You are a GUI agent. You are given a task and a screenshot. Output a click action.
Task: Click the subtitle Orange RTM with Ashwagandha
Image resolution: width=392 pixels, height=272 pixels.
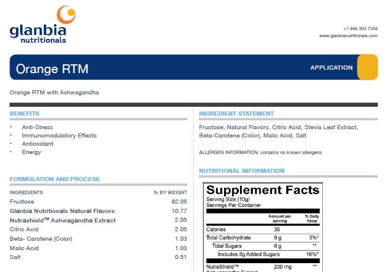pos(54,93)
